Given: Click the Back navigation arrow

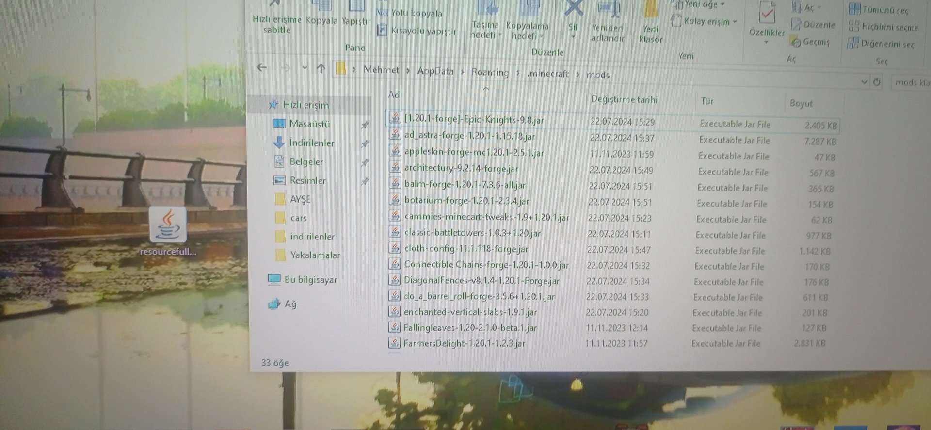Looking at the screenshot, I should tap(262, 67).
